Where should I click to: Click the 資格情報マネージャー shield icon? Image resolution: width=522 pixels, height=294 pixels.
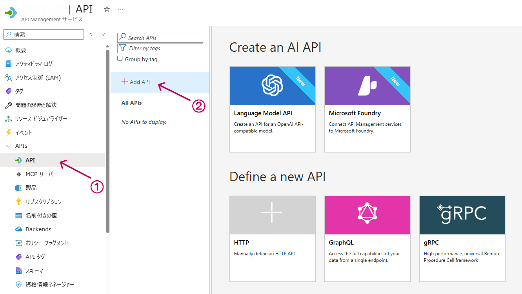pos(18,285)
